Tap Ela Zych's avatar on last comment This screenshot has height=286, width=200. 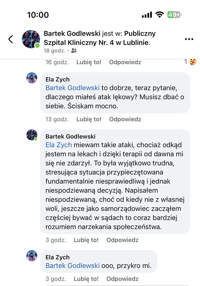click(x=32, y=256)
